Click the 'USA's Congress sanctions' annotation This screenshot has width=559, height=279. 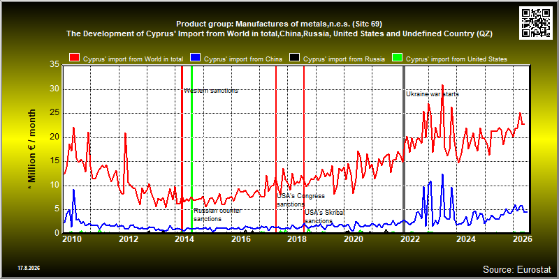point(301,200)
